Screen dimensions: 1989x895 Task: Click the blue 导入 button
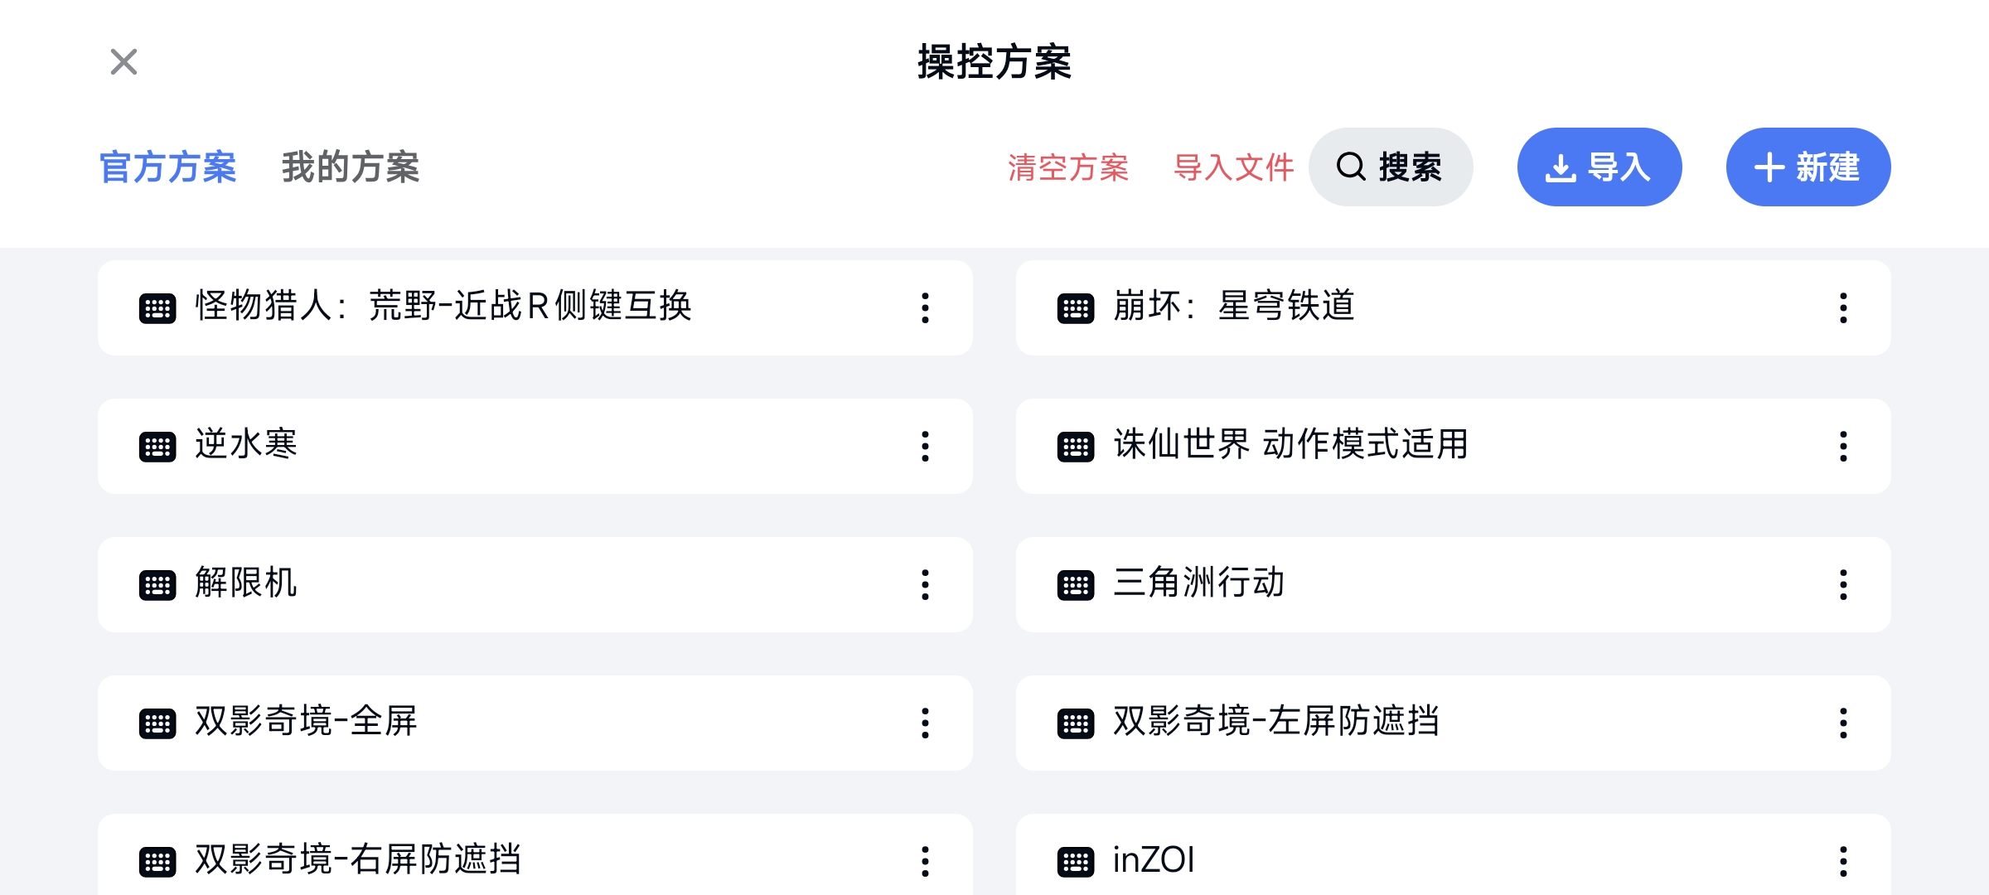click(x=1599, y=167)
